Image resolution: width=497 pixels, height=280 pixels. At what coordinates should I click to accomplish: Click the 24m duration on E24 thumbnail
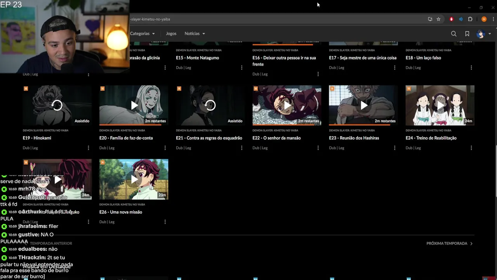(x=469, y=121)
